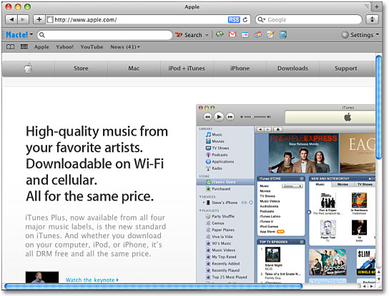Reload the page with the refresh arrow

pyautogui.click(x=245, y=20)
